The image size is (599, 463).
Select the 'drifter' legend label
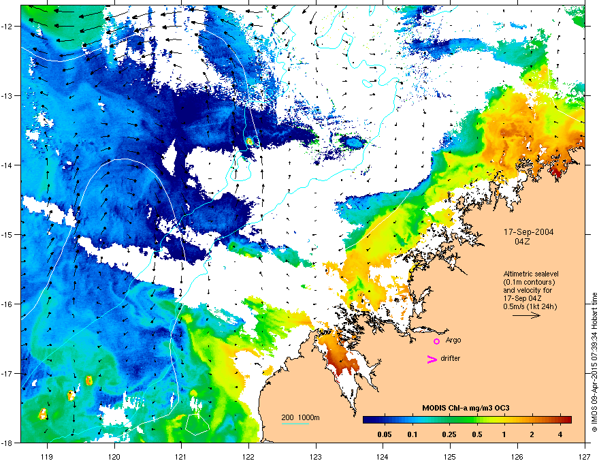451,358
